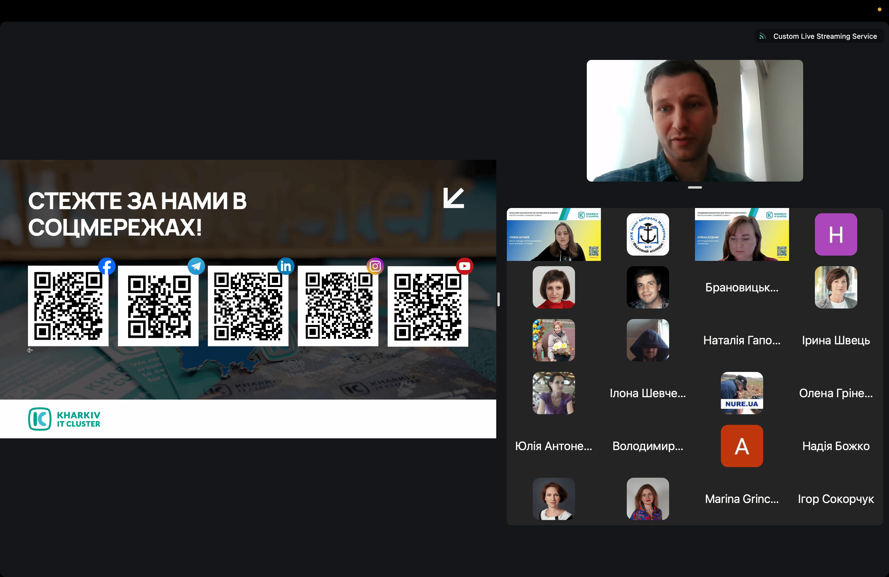
Task: Select the anchor college logo participant
Action: tap(648, 234)
